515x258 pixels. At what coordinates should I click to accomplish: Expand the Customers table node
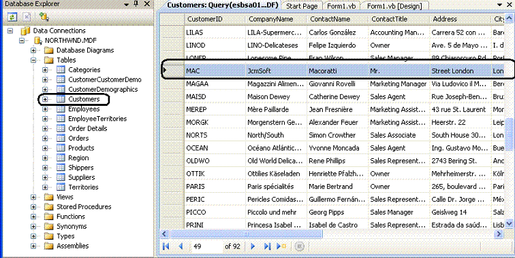pyautogui.click(x=45, y=99)
